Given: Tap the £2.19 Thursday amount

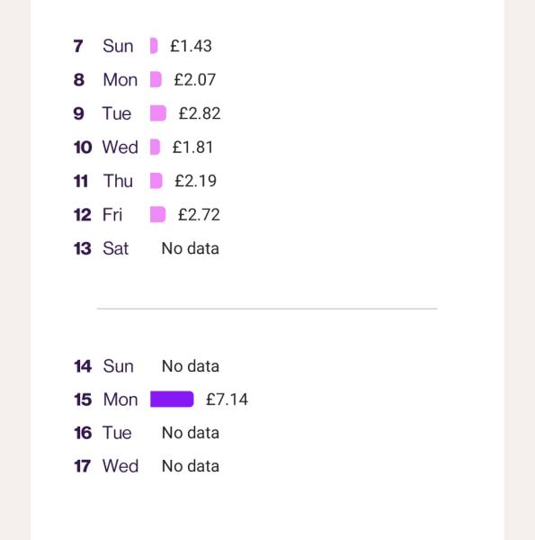Looking at the screenshot, I should tap(195, 181).
